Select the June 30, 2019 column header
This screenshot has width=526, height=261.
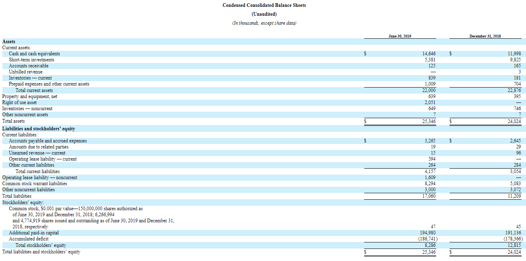[x=399, y=36]
